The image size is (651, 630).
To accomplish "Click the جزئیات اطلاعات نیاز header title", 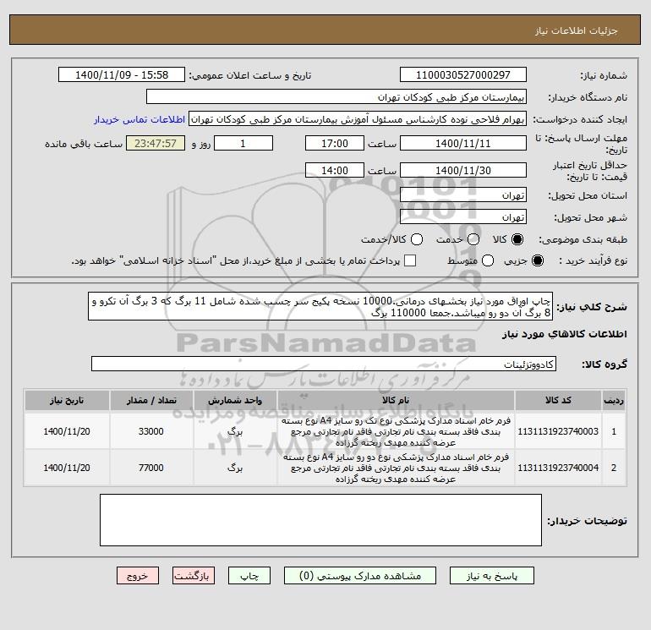I will coord(577,30).
